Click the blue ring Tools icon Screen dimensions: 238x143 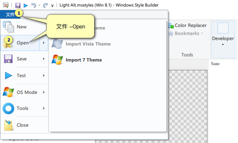tap(8, 108)
